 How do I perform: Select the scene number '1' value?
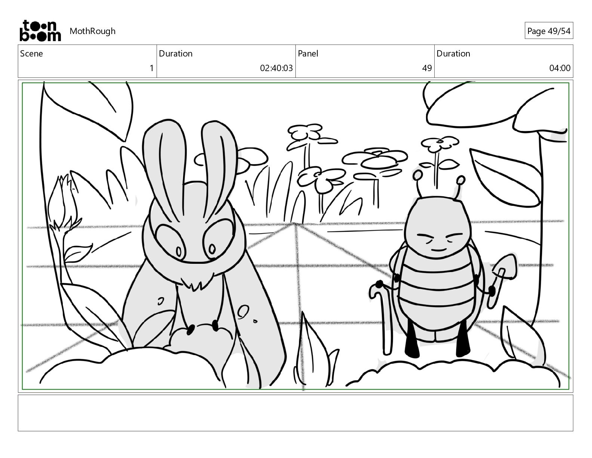tap(151, 68)
